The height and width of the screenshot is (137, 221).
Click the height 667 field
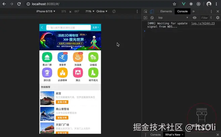[x=77, y=11]
